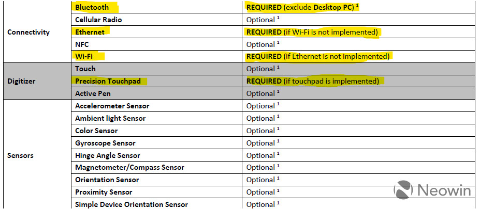
Task: Click the Cellular Radio row label
Action: tap(98, 20)
